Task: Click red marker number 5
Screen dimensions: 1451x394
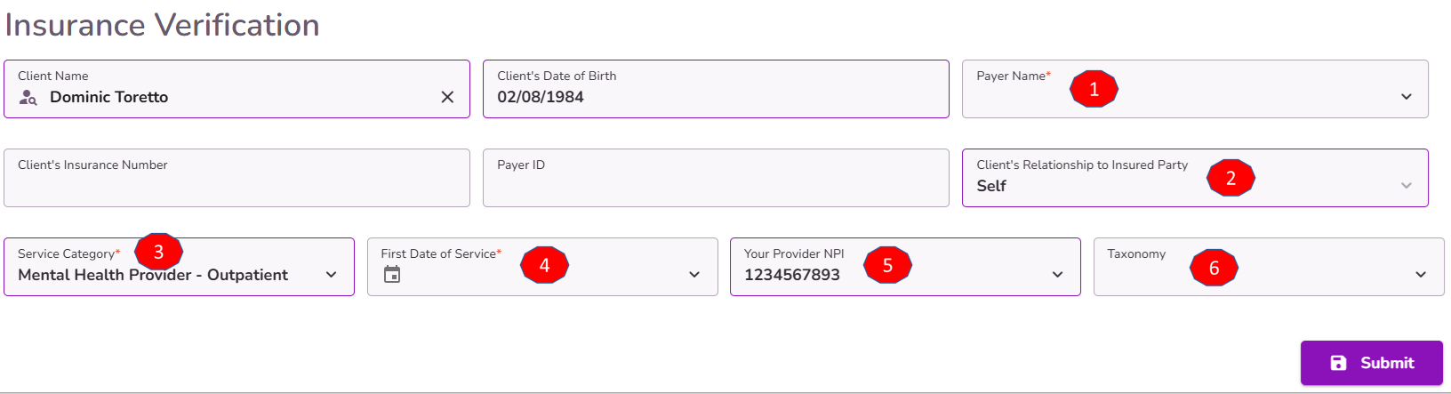Action: (887, 265)
